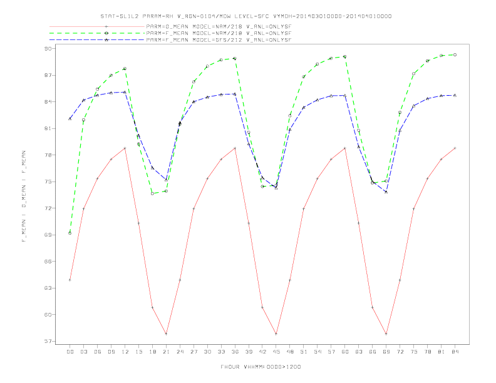This screenshot has width=496, height=383.
Task: Click the x-axis forecast hour label 48
Action: point(290,352)
